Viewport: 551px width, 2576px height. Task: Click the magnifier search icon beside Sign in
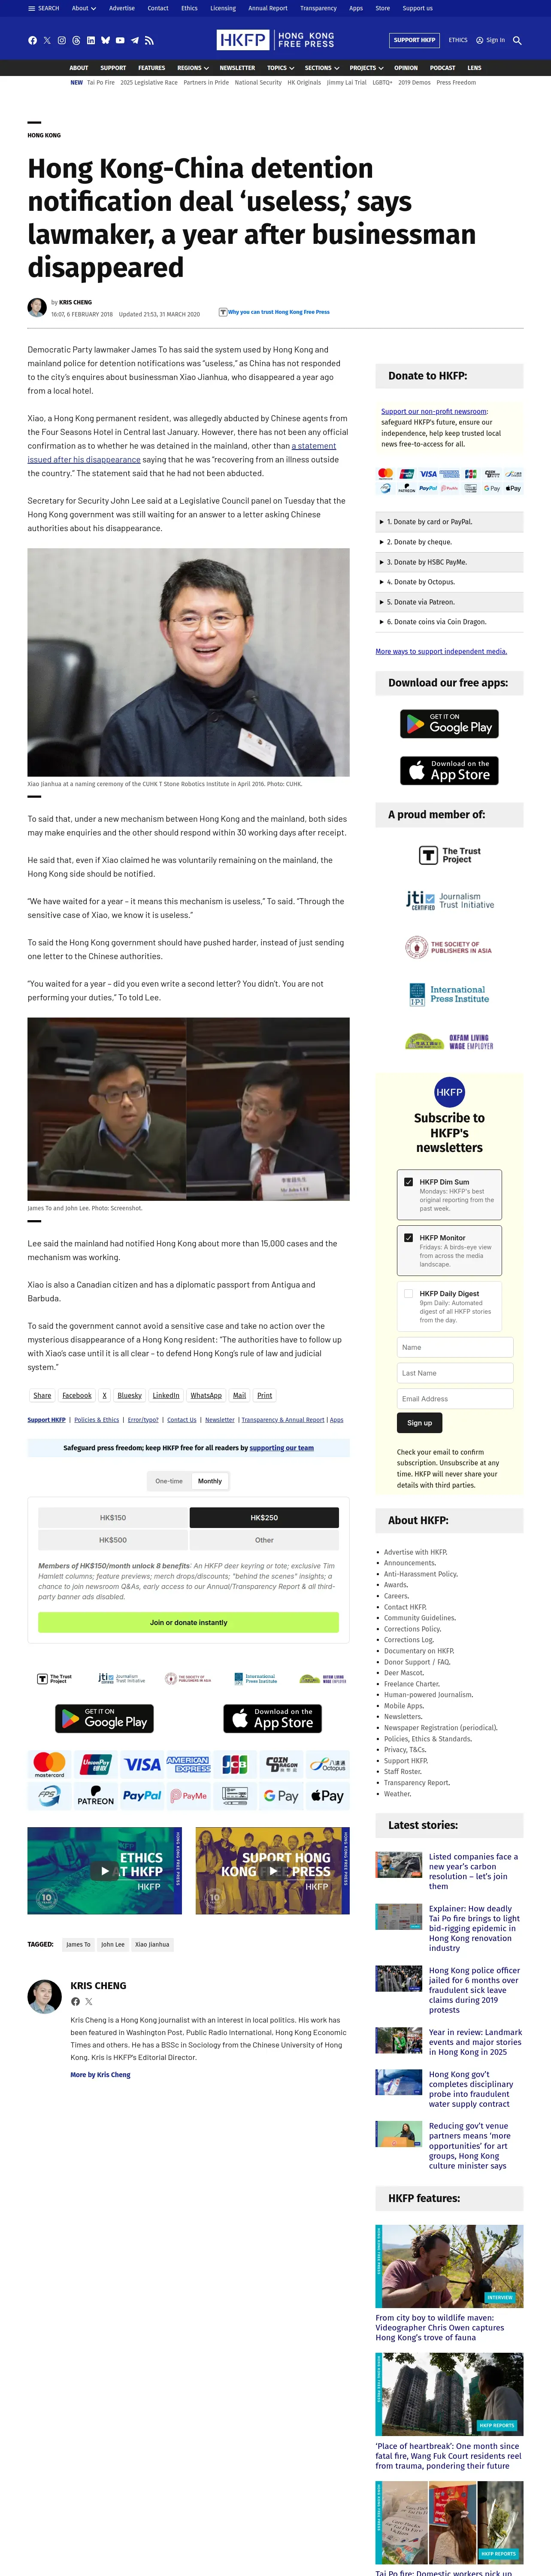(517, 40)
